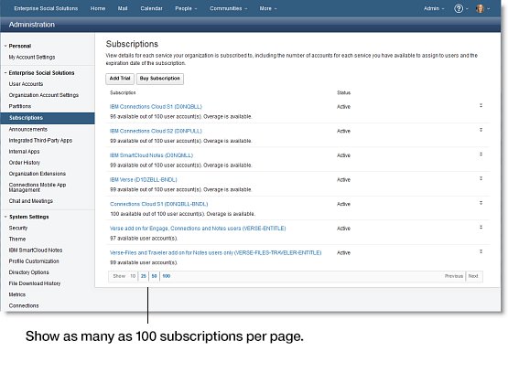The width and height of the screenshot is (508, 373).
Task: Show 50 subscriptions per page
Action: [154, 276]
